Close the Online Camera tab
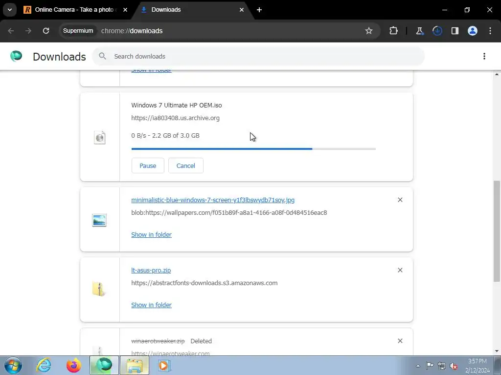Viewport: 501px width, 375px height. coord(125,10)
